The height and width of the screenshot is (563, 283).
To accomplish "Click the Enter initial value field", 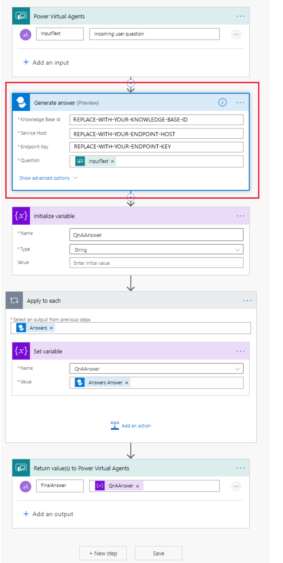I will click(x=156, y=263).
